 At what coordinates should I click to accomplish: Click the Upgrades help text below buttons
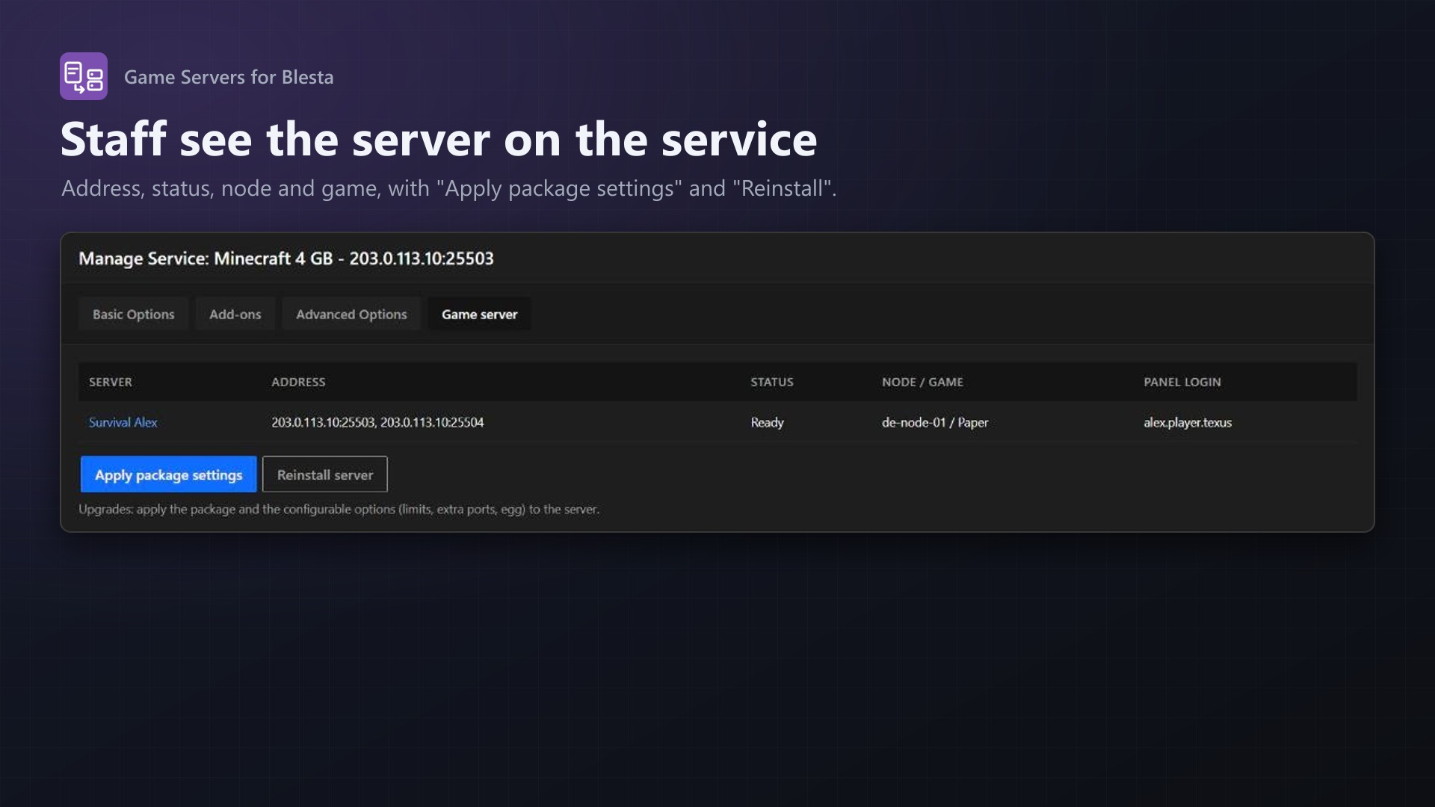coord(339,510)
